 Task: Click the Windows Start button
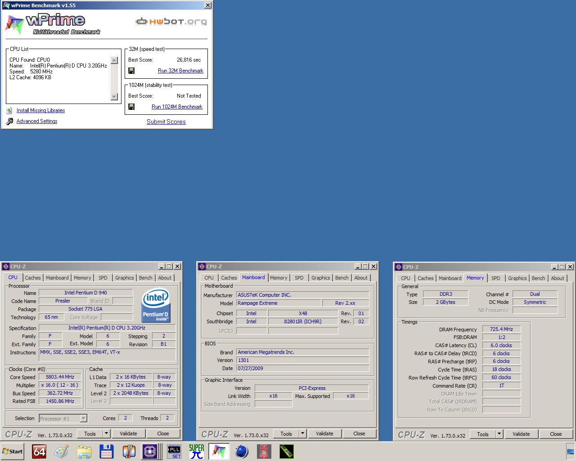(13, 452)
